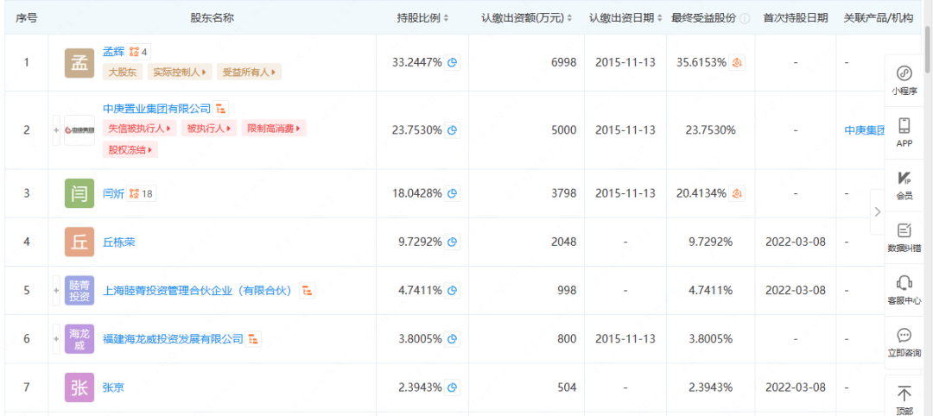This screenshot has width=933, height=416.
Task: Open the 会员 VIP membership icon
Action: click(904, 179)
